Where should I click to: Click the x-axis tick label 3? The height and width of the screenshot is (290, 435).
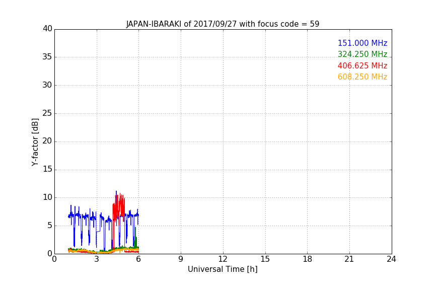coord(97,259)
